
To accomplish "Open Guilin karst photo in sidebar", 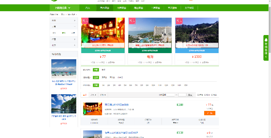I will [64, 104].
